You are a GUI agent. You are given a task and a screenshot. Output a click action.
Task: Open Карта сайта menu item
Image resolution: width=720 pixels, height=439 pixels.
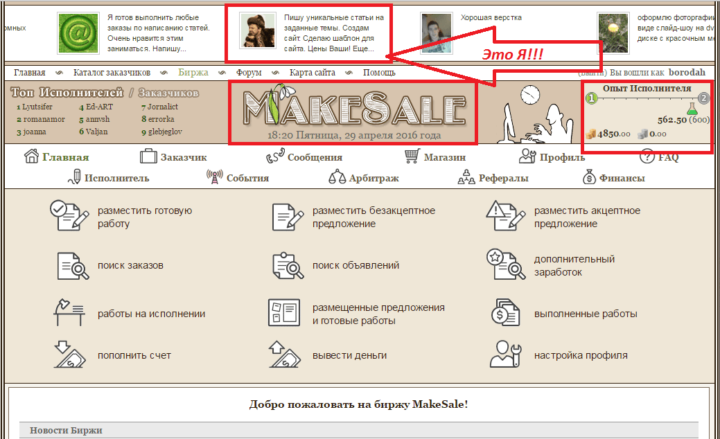coord(313,73)
